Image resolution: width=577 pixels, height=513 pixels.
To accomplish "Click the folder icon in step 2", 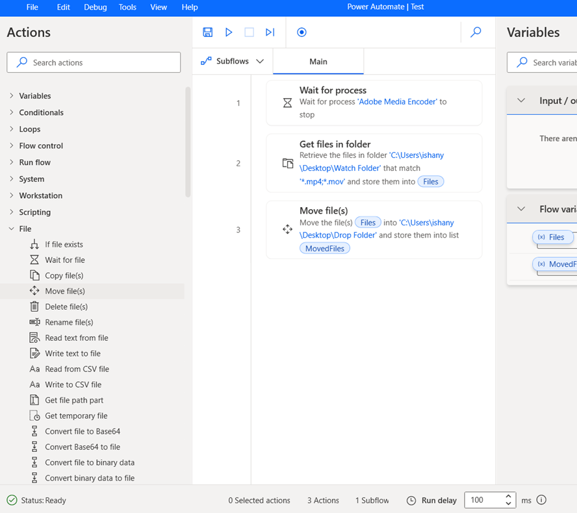I will click(x=287, y=163).
